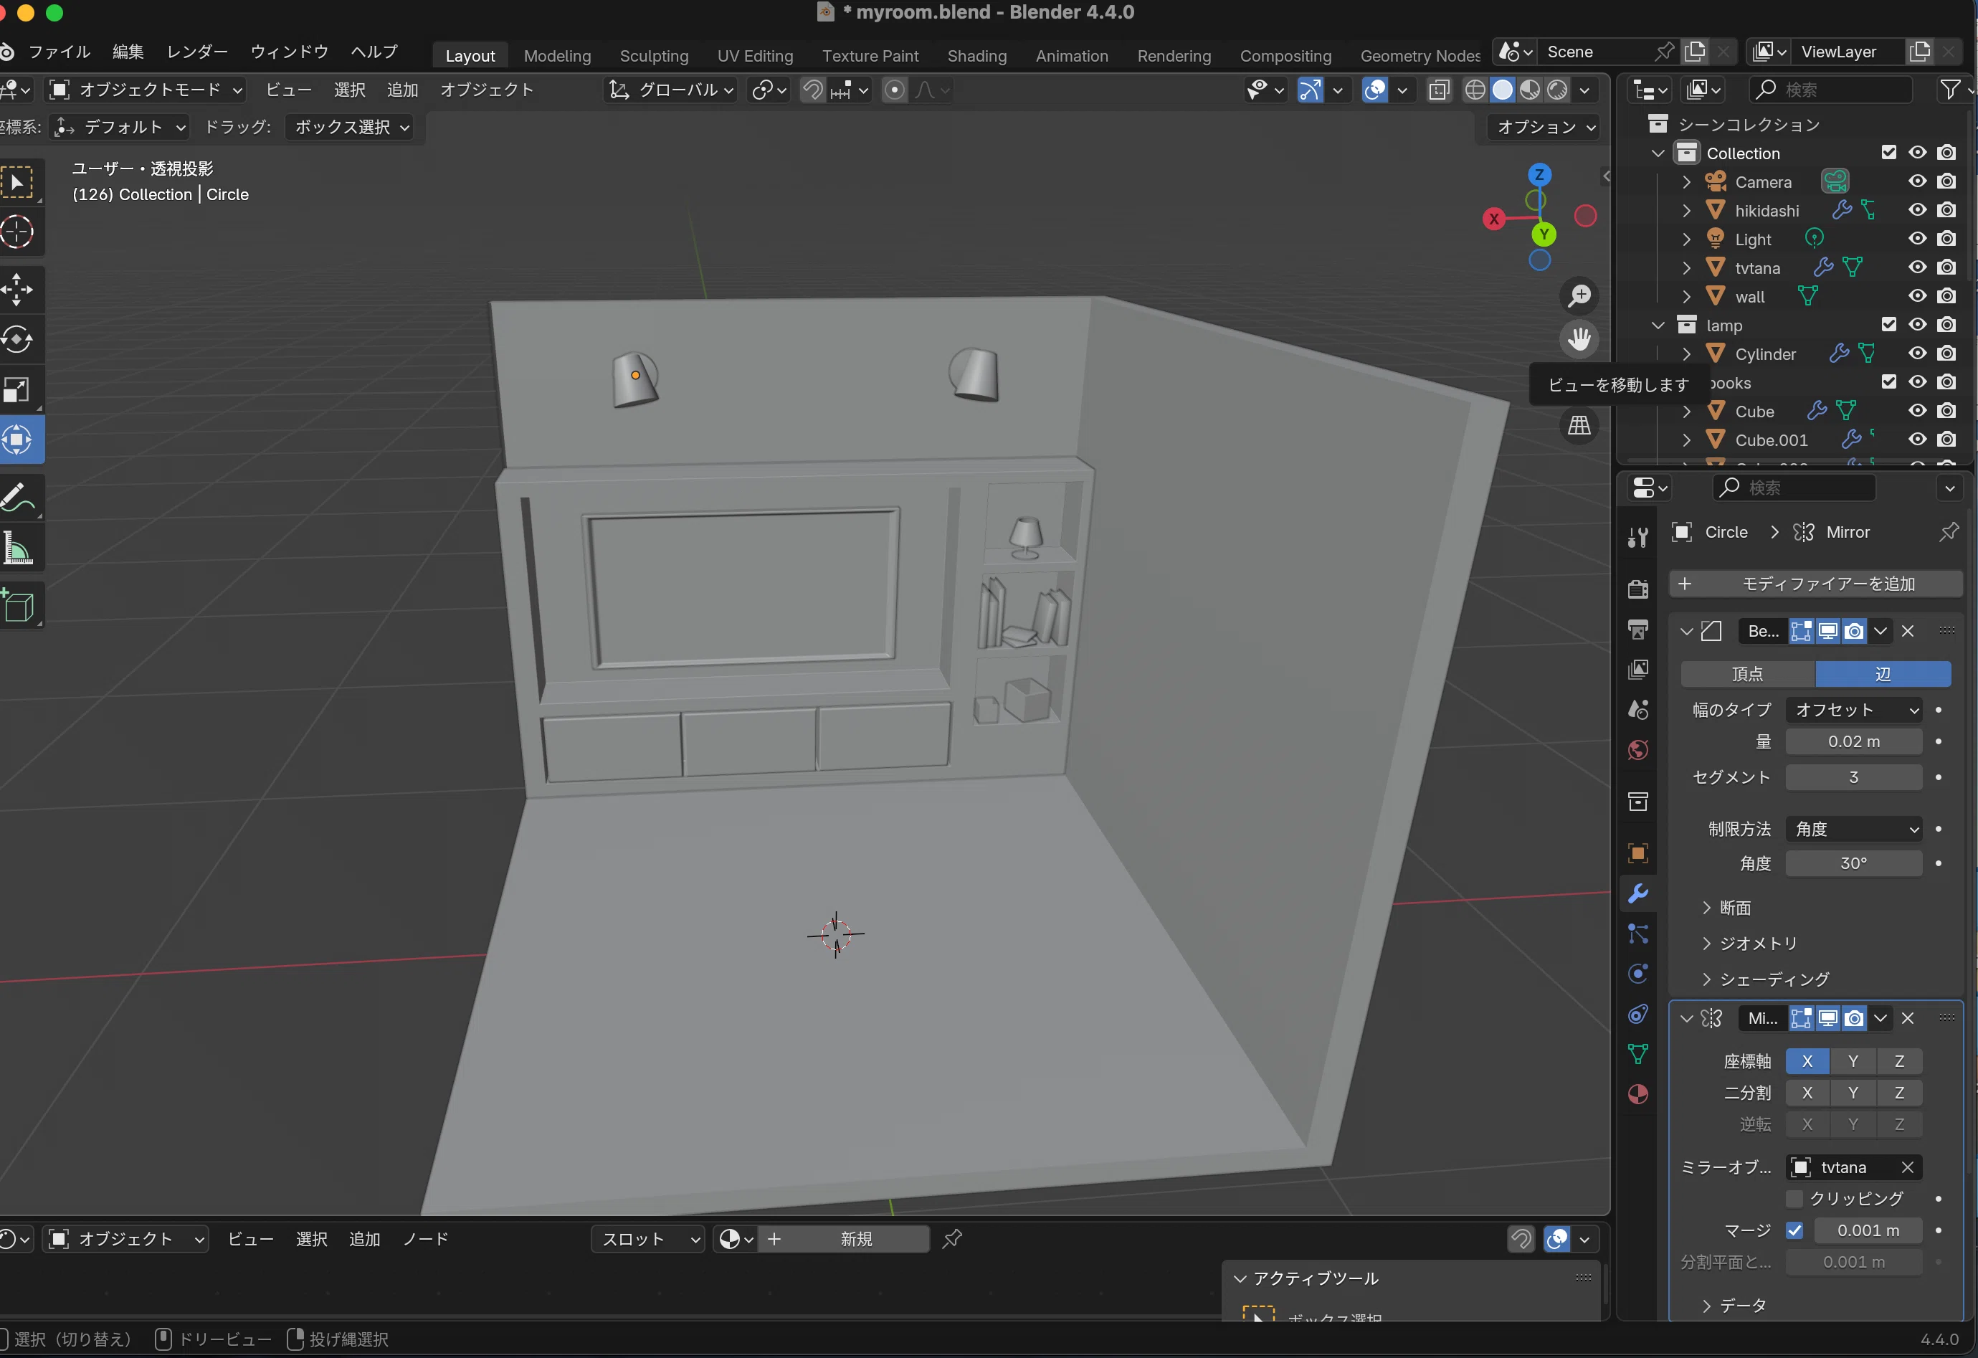Disable render for Light object
Image resolution: width=1978 pixels, height=1358 pixels.
pos(1946,238)
